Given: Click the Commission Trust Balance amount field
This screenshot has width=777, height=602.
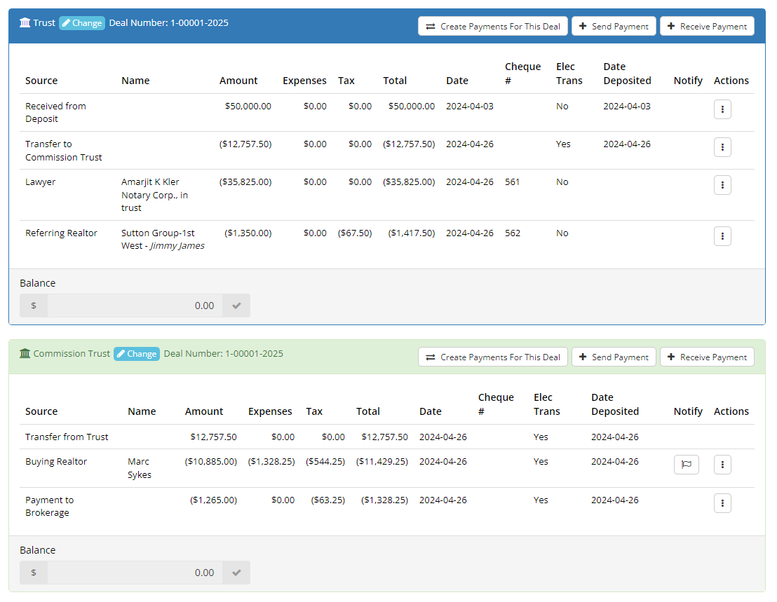Looking at the screenshot, I should (x=135, y=573).
